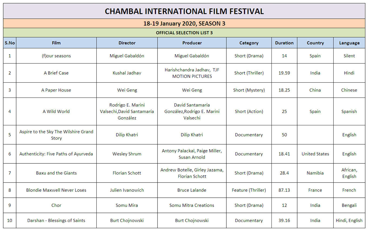Click the Country column header
Image resolution: width=369 pixels, height=232 pixels.
315,43
